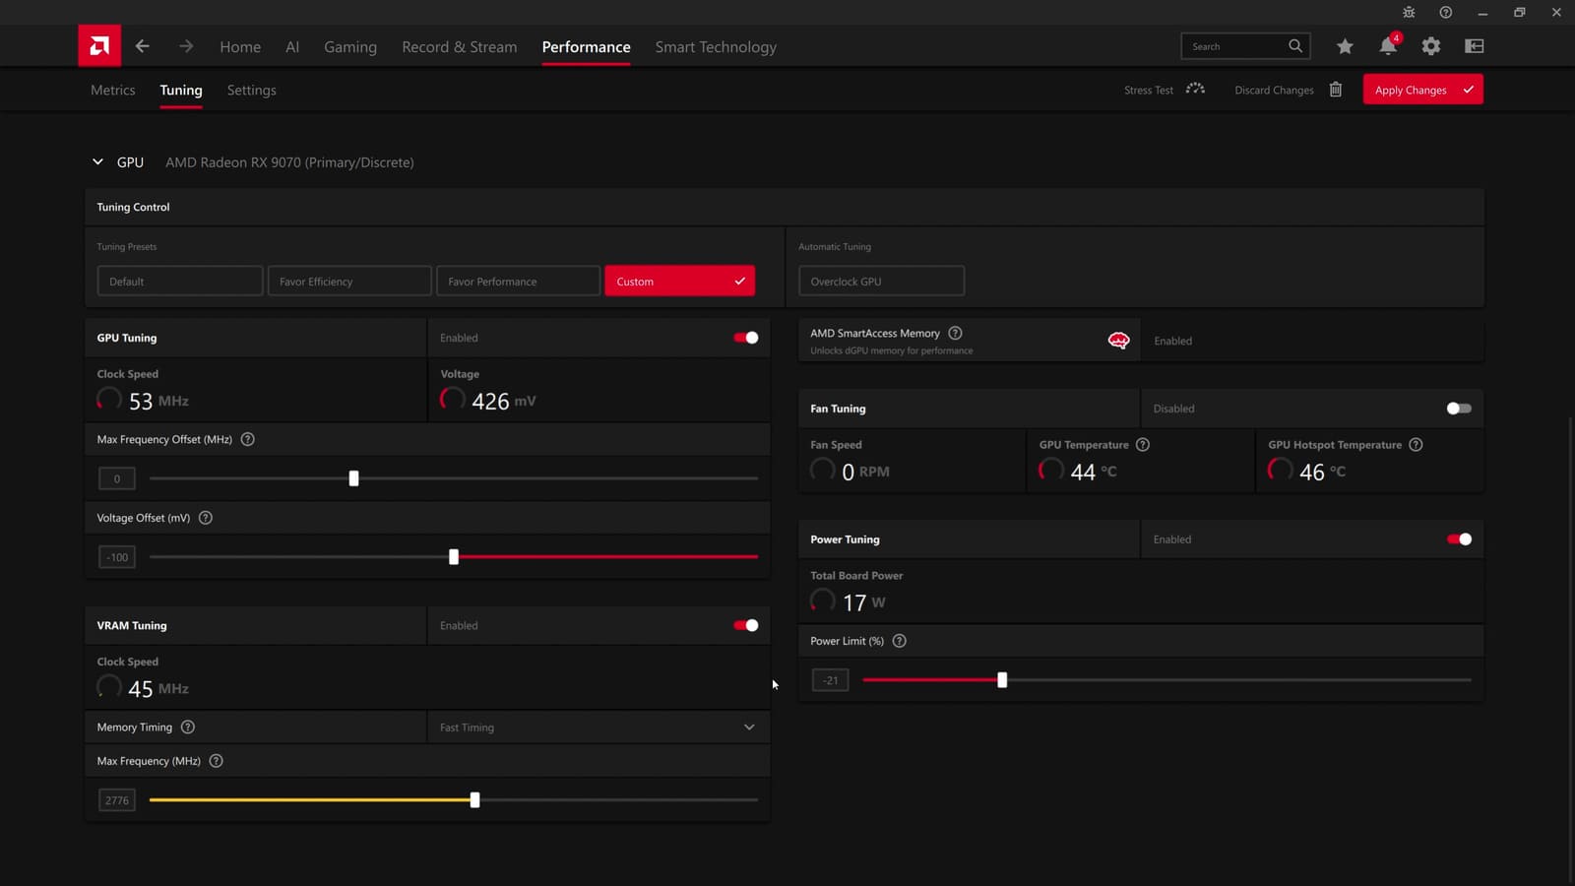This screenshot has height=886, width=1575.
Task: Switch to Metrics sub-tab
Action: [113, 90]
